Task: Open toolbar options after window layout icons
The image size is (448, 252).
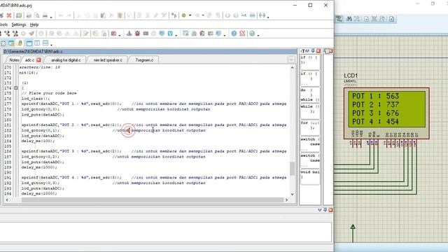Action: coord(51,45)
